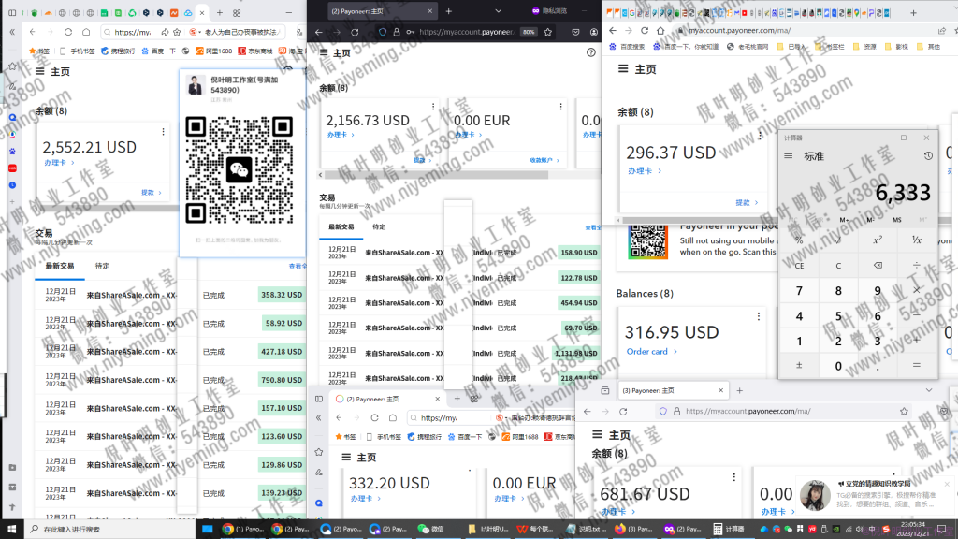Open WeChat from the taskbar
958x539 pixels.
pos(430,529)
